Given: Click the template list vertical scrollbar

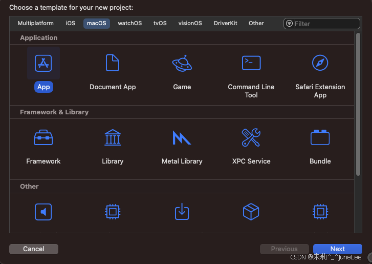Looking at the screenshot, I should 358,105.
